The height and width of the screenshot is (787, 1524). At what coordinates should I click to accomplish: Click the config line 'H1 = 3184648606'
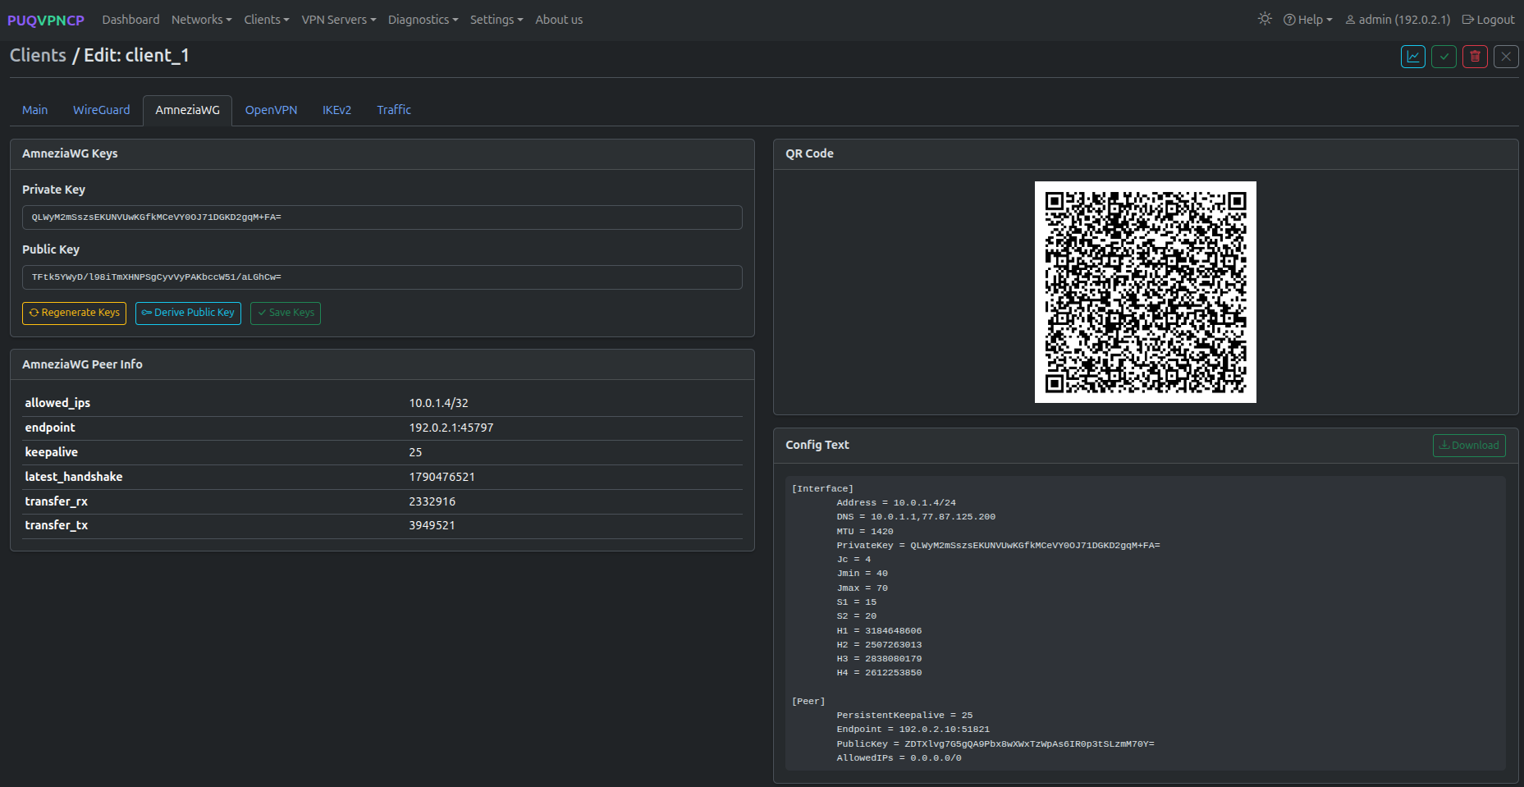coord(879,631)
